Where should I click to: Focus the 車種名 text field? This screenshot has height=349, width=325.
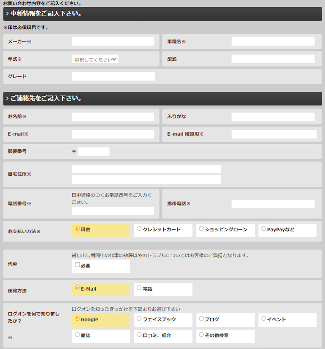click(x=273, y=42)
